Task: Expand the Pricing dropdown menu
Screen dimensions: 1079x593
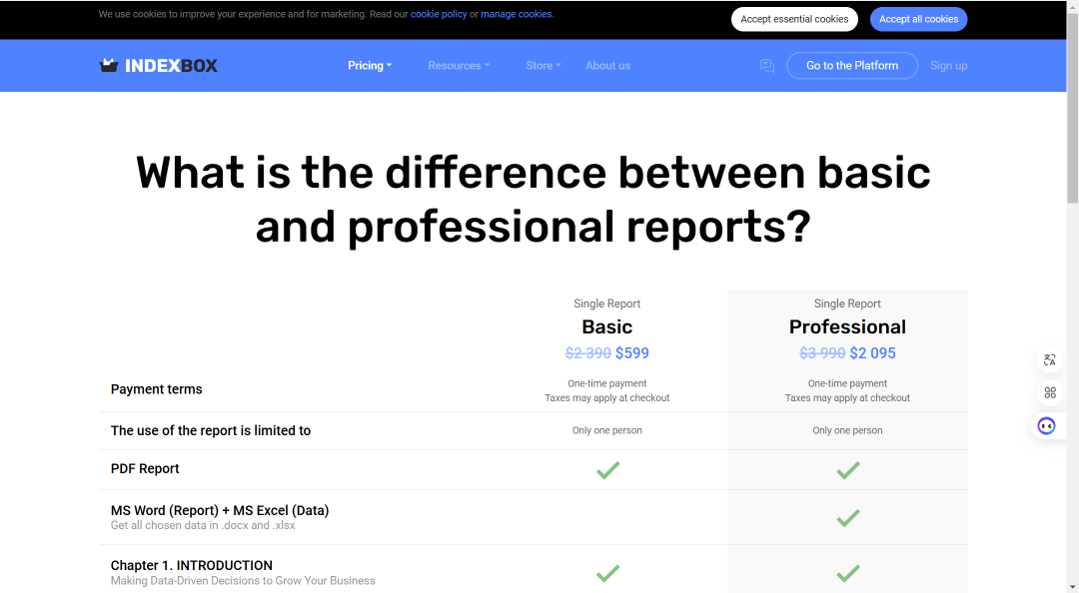Action: point(370,65)
